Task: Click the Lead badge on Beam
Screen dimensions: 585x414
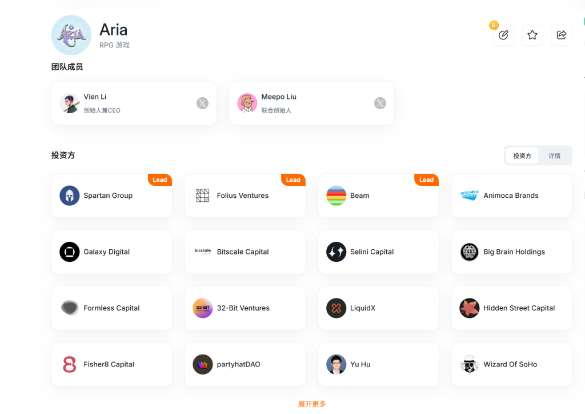Action: [426, 180]
